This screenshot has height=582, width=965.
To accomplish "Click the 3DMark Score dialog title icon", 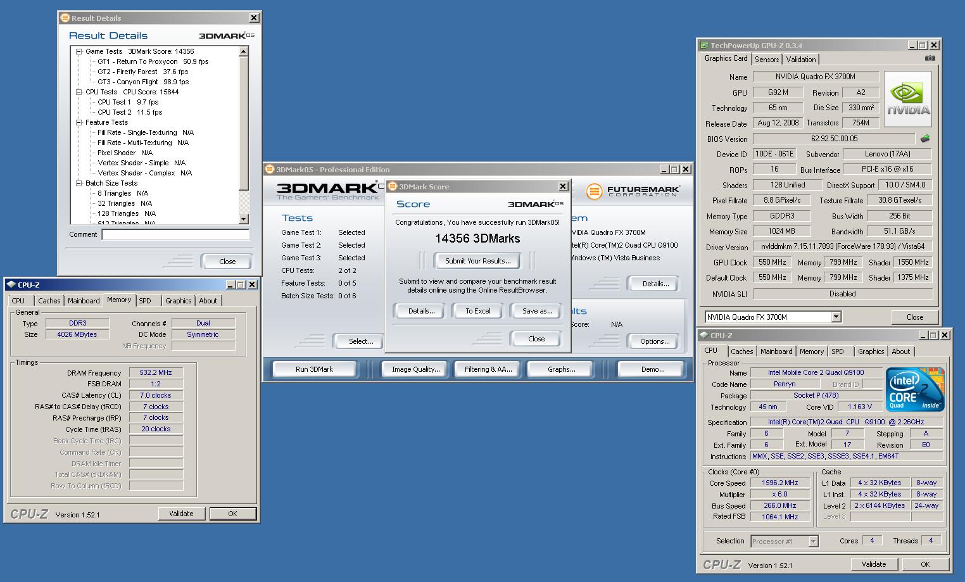I will pyautogui.click(x=393, y=186).
